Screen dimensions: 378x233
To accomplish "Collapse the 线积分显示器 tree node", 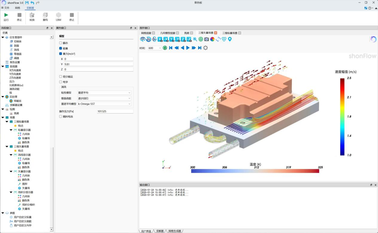I will click(11, 192).
